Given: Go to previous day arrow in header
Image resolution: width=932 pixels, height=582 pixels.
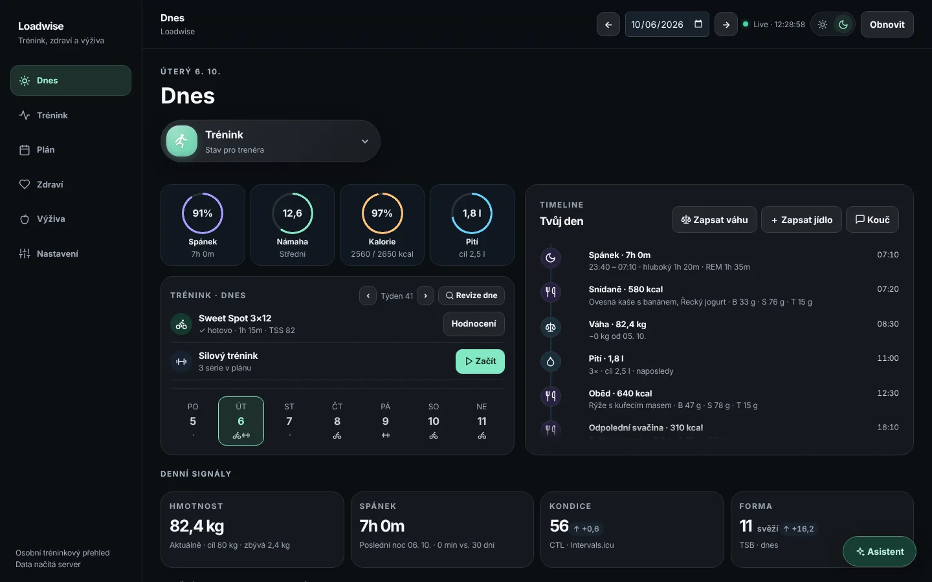Looking at the screenshot, I should 608,25.
